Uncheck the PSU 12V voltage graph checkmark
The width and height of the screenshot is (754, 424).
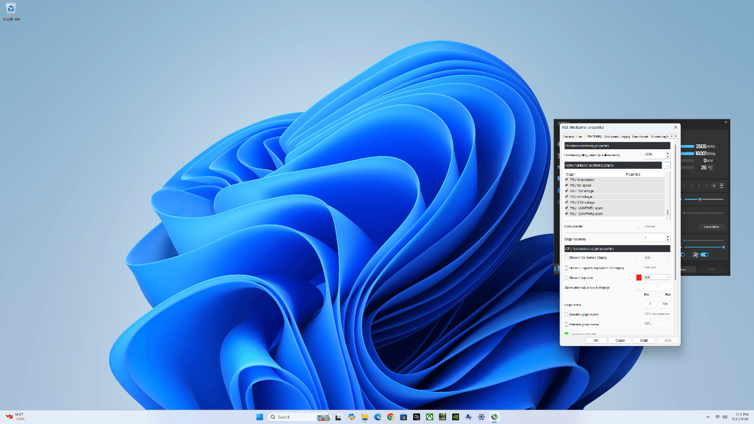coord(567,191)
